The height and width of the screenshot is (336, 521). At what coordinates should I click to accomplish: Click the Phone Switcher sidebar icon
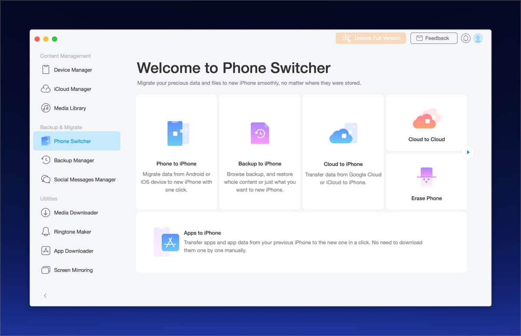point(46,141)
